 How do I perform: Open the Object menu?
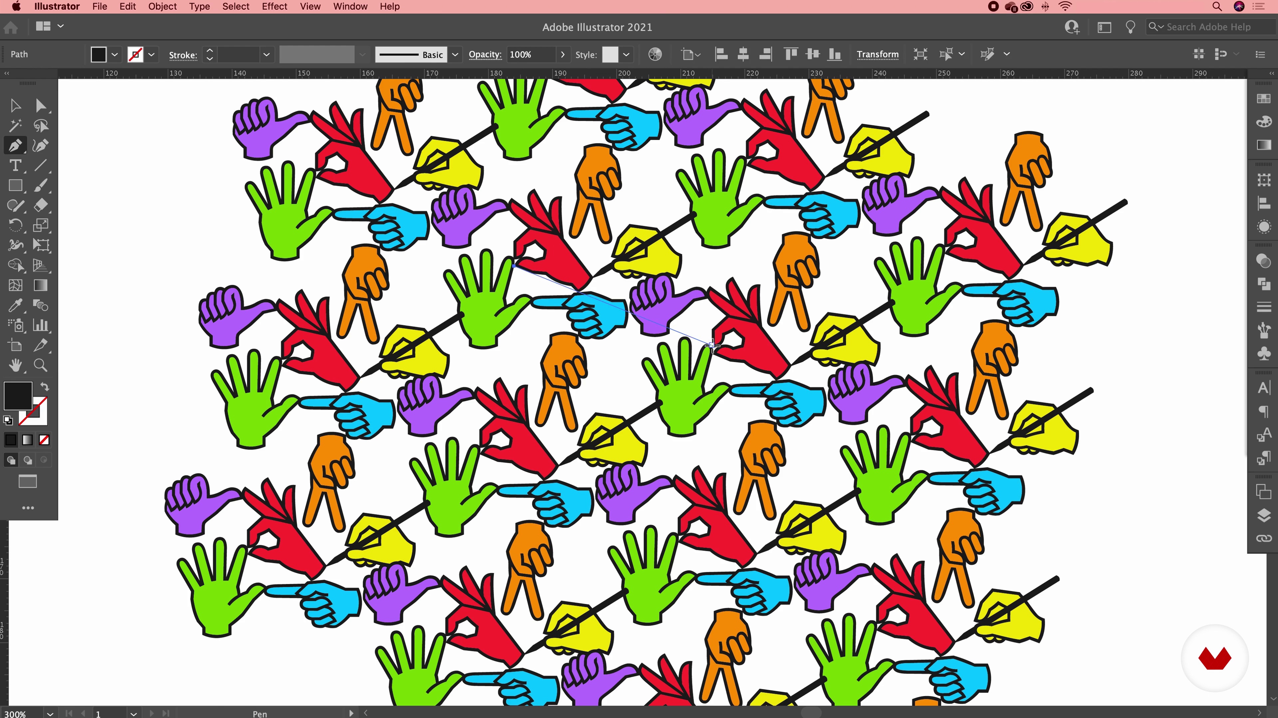(162, 6)
